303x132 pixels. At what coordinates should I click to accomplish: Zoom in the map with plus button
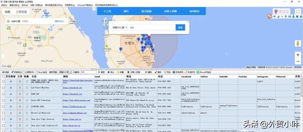tap(297, 55)
